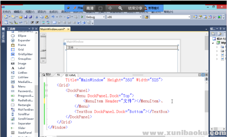Select the StackPanel toolbox item

24,133
